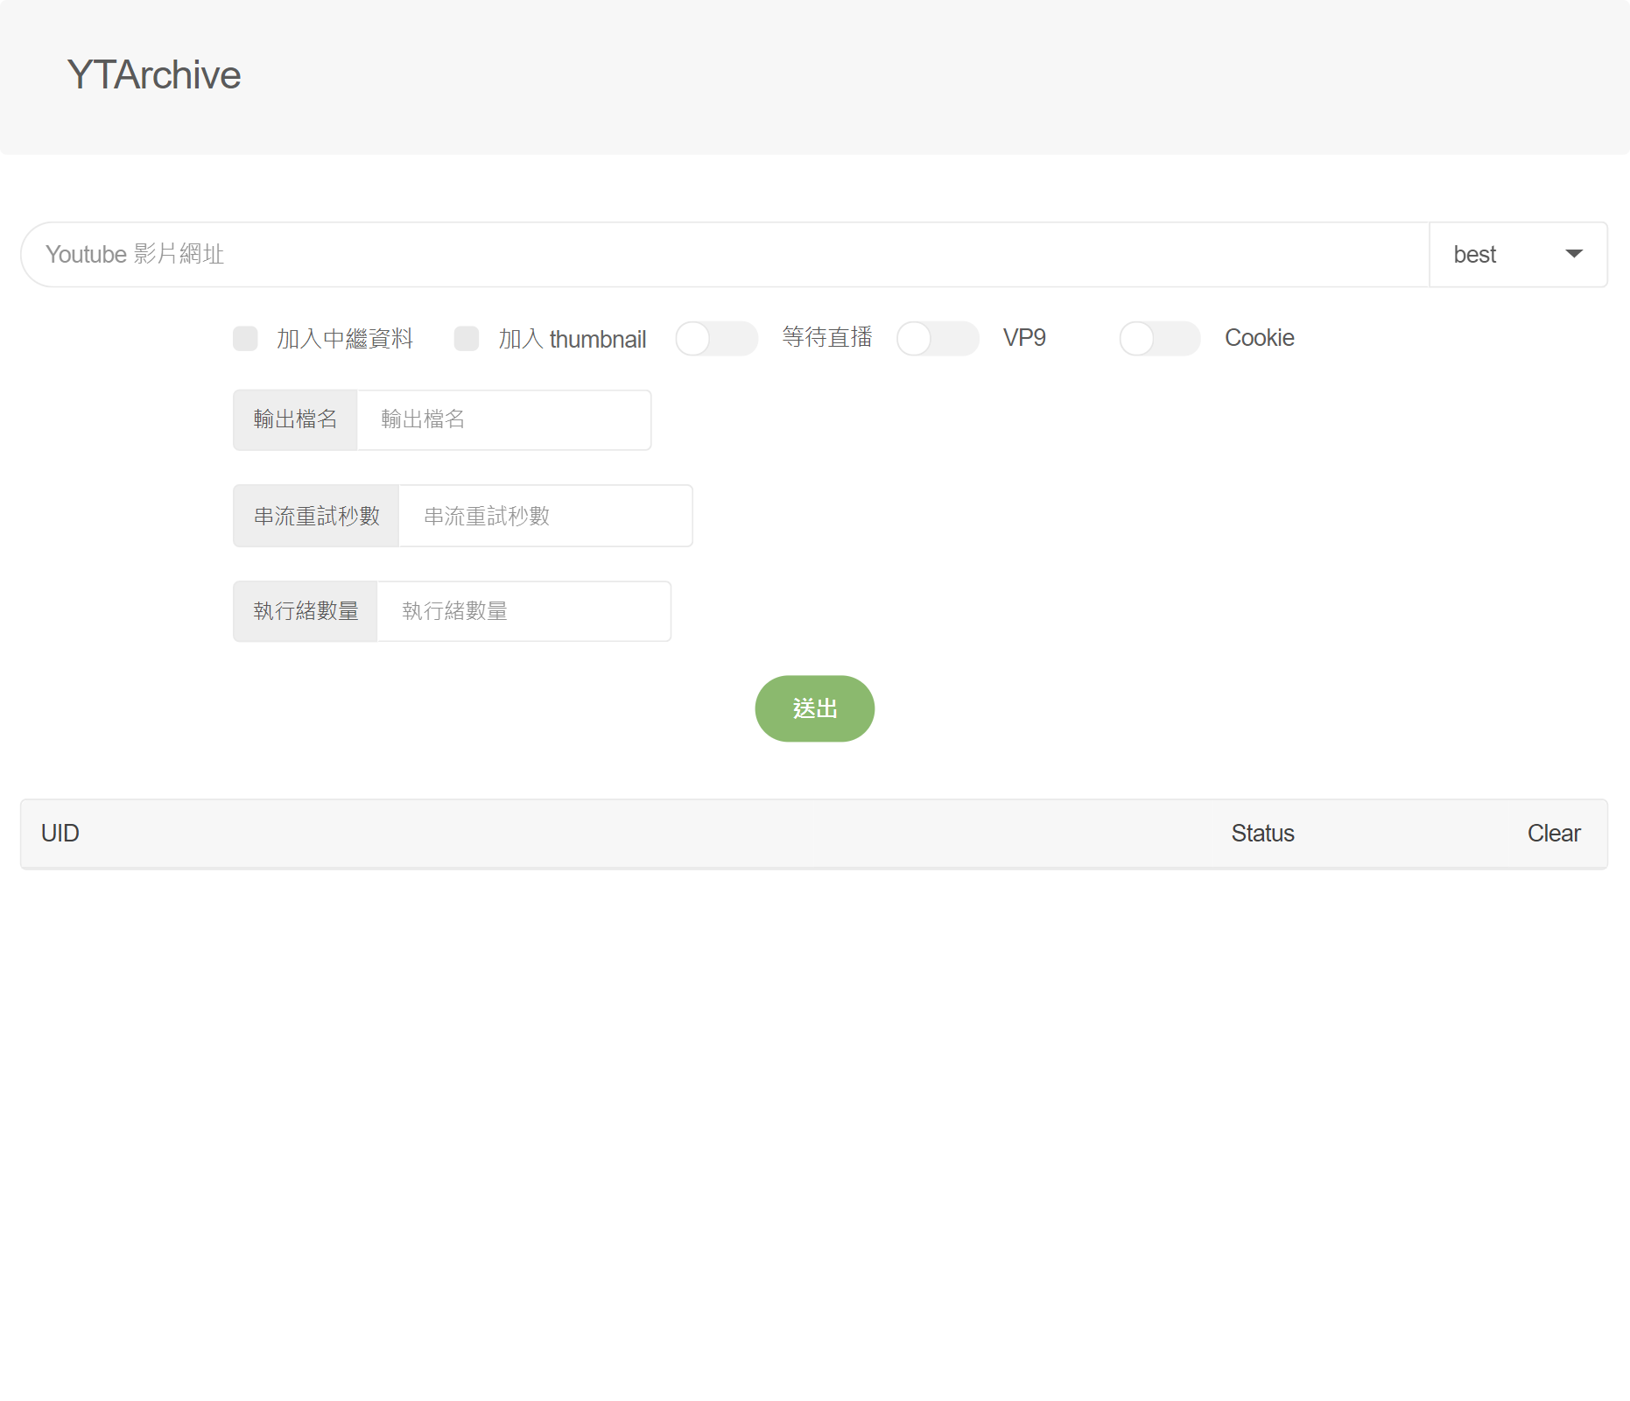Check the 加入 thumbnail checkbox

[x=467, y=339]
